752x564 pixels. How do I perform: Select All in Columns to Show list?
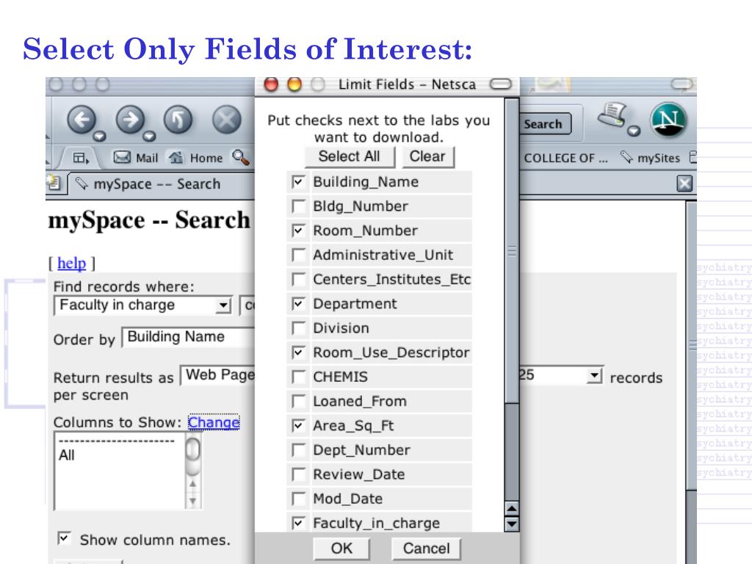67,455
